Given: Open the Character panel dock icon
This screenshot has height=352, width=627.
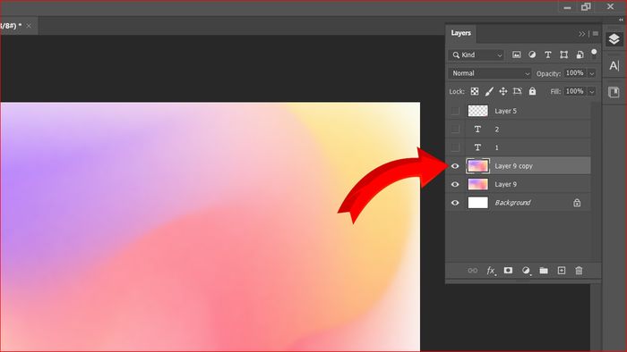Looking at the screenshot, I should (x=614, y=66).
